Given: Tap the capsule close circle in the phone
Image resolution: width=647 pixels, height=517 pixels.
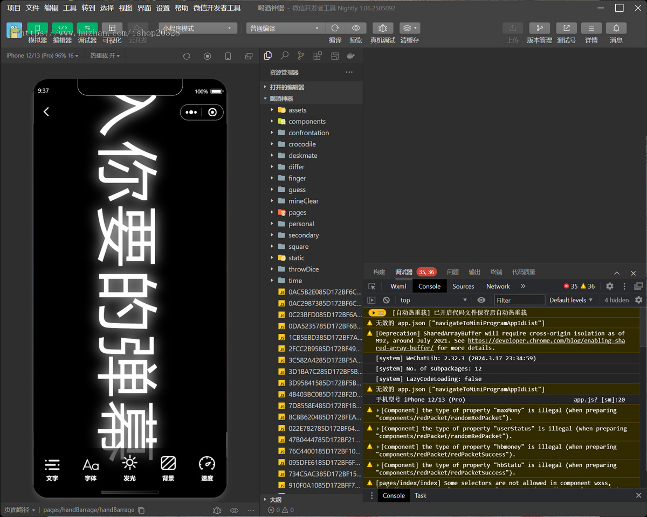Looking at the screenshot, I should (212, 113).
